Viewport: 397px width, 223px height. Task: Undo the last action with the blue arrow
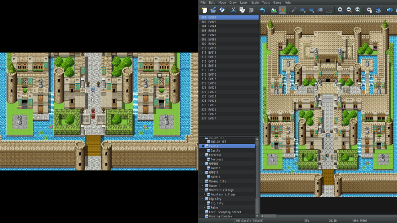[x=262, y=10]
